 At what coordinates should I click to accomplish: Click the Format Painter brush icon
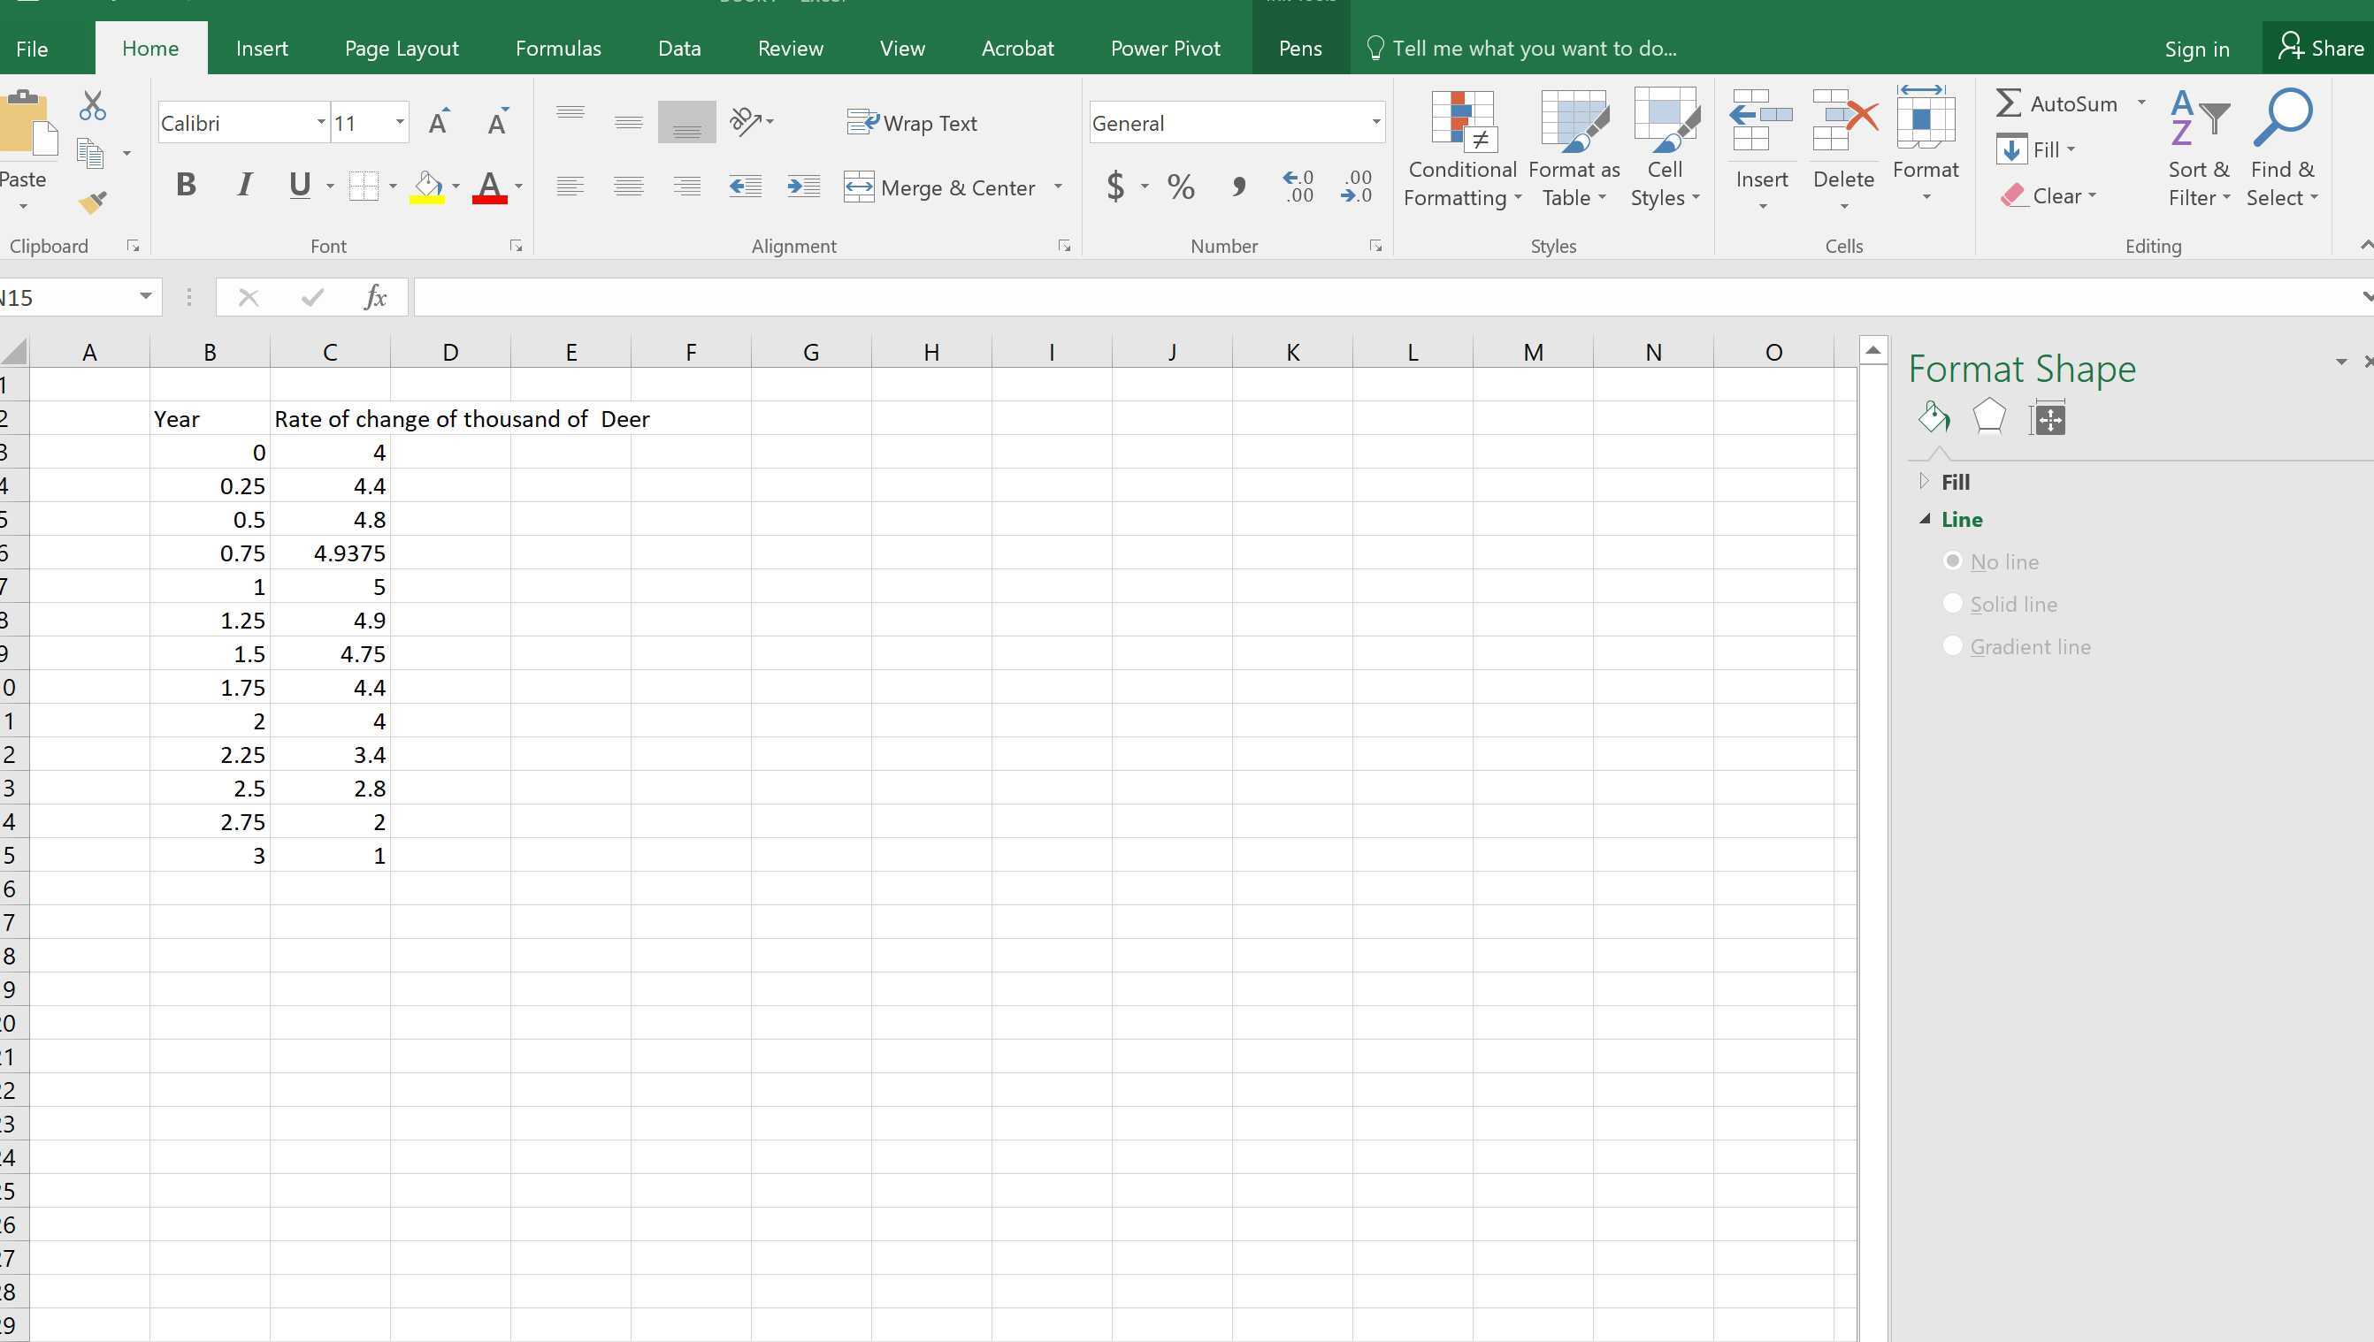(92, 202)
